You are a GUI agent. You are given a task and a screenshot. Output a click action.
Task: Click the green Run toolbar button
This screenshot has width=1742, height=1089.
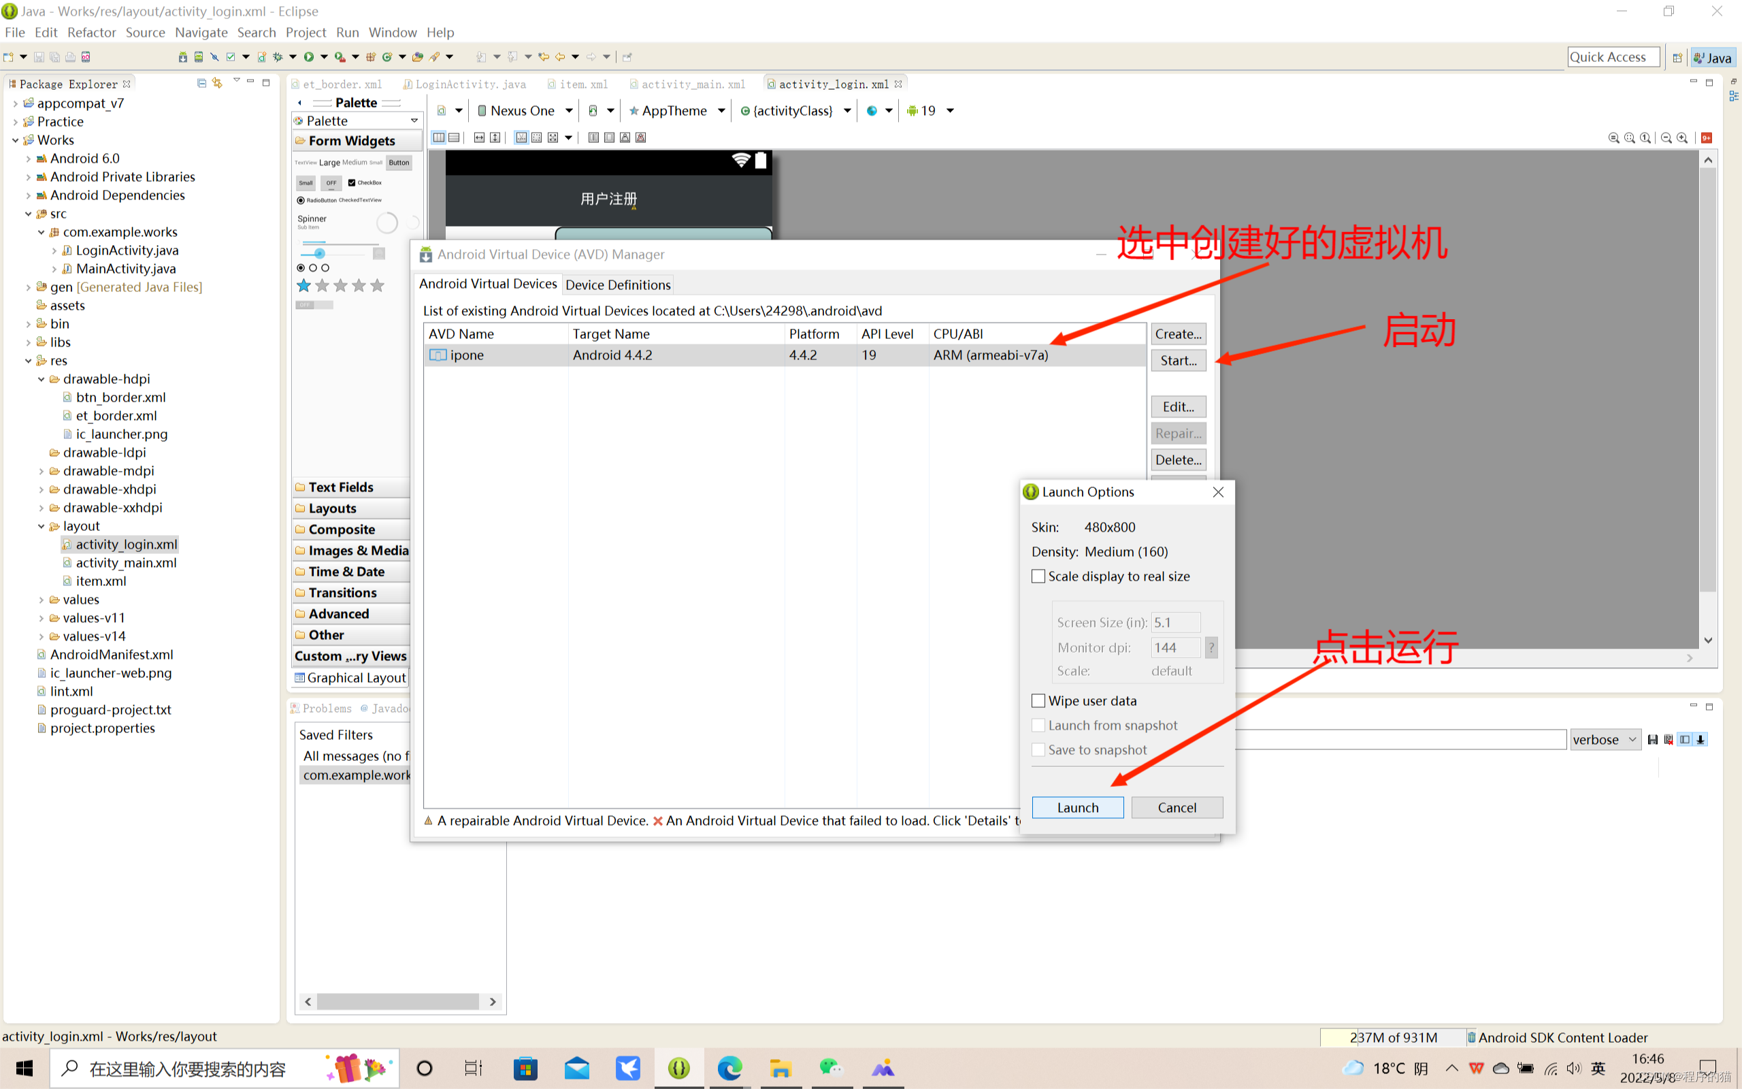pyautogui.click(x=309, y=57)
